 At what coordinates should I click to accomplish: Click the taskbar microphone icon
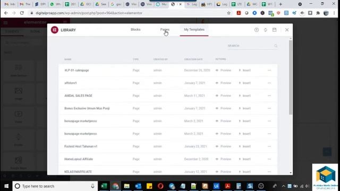[x=92, y=186]
